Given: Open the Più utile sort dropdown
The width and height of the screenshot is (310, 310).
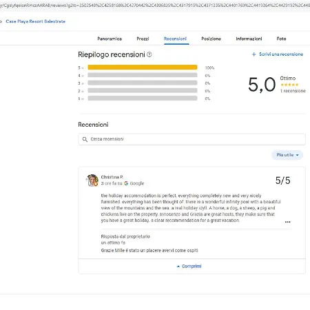Looking at the screenshot, I should click(x=287, y=155).
